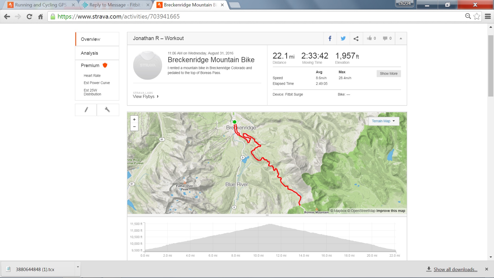Image resolution: width=494 pixels, height=278 pixels.
Task: Click the Strava kudos (thumbs up) icon
Action: [x=369, y=38]
